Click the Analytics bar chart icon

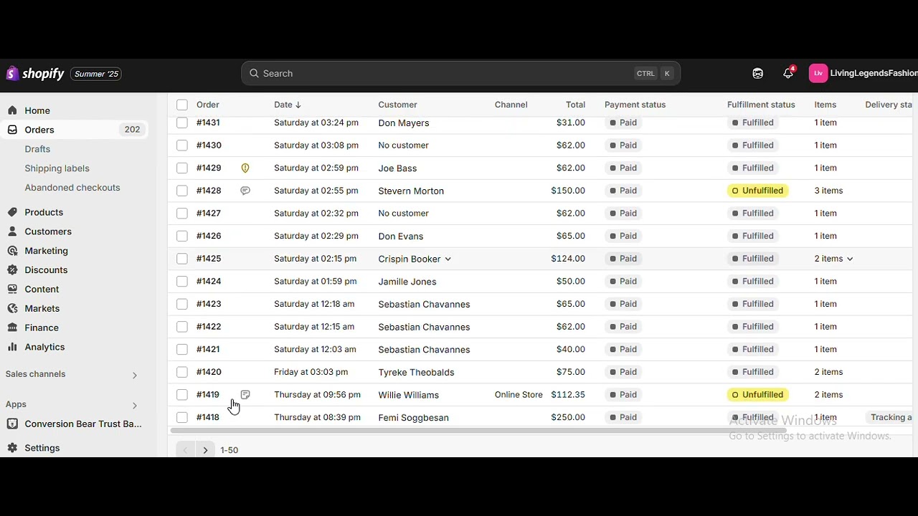coord(12,347)
